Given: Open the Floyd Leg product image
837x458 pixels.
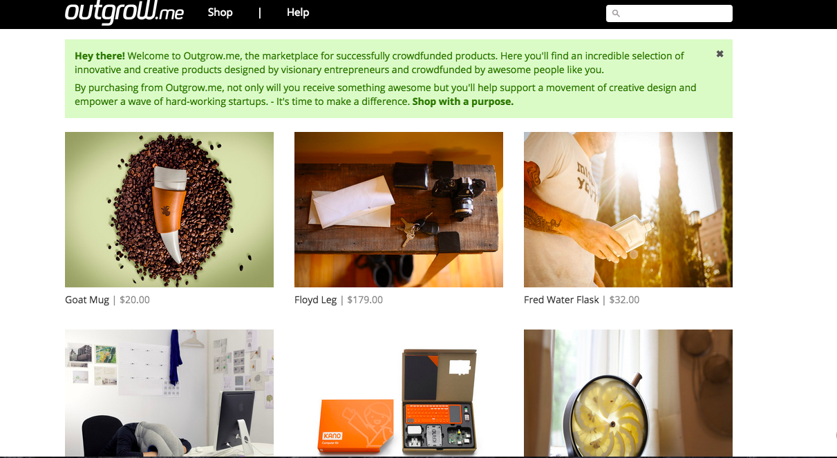Looking at the screenshot, I should coord(399,209).
